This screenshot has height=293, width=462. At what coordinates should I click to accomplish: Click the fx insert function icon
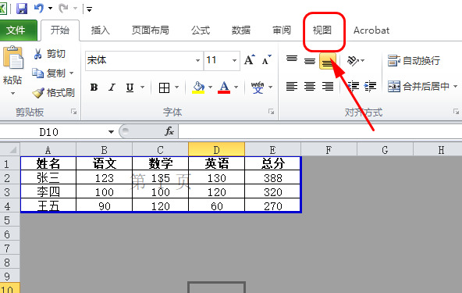pyautogui.click(x=169, y=131)
